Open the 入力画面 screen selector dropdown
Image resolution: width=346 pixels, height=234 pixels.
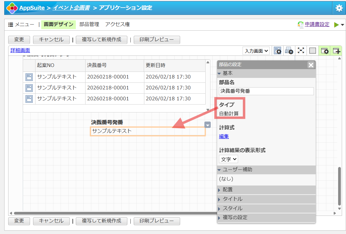coord(256,50)
